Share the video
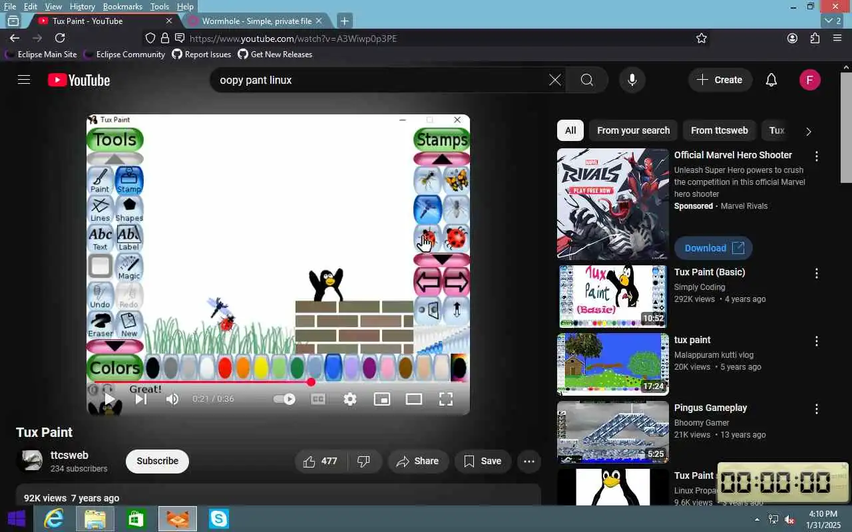Screen dimensions: 852x532 tap(417, 461)
